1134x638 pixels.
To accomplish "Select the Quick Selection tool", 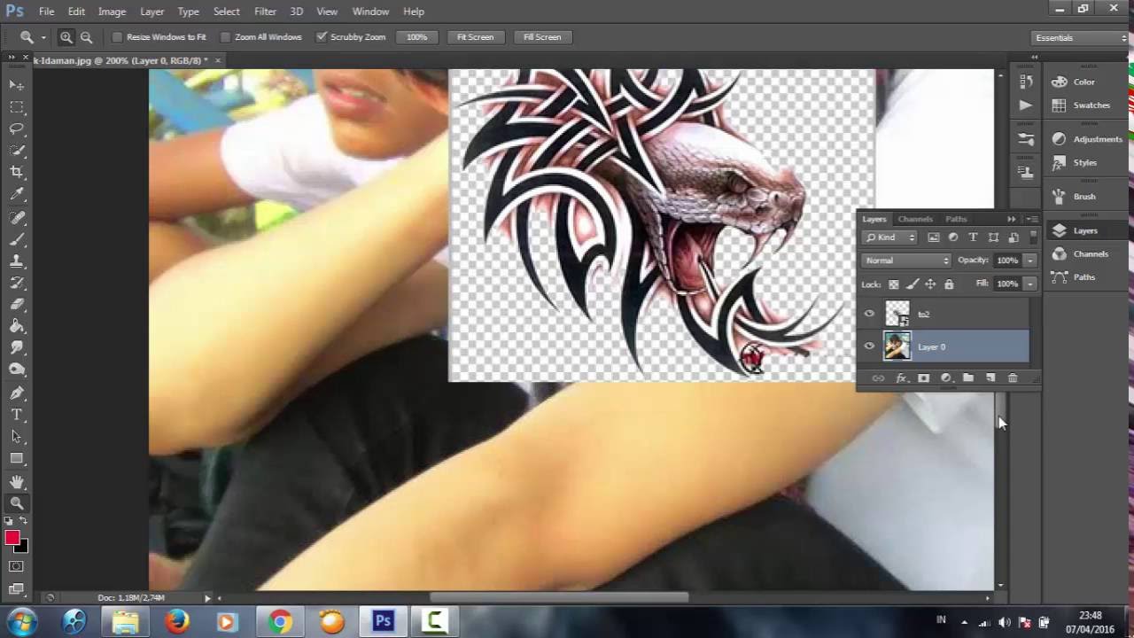I will (x=17, y=151).
